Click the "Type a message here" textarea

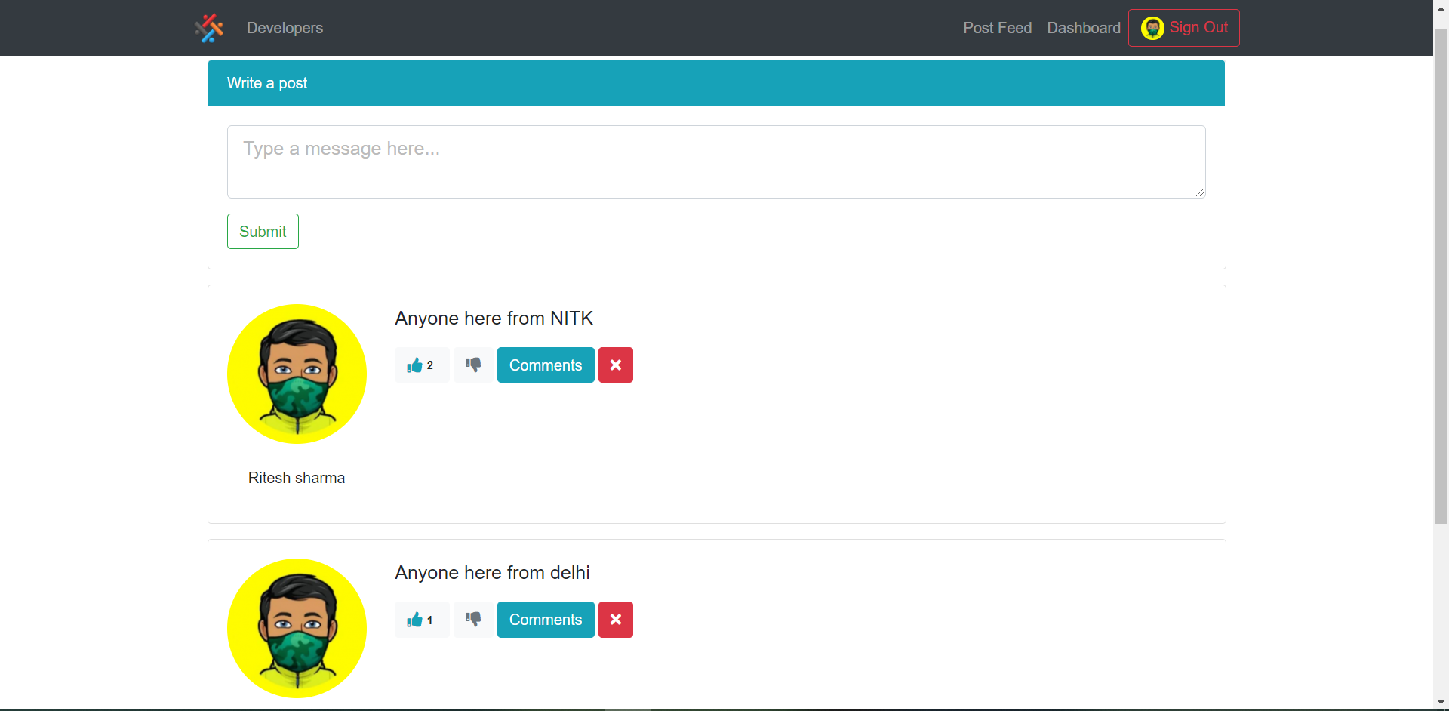coord(715,162)
